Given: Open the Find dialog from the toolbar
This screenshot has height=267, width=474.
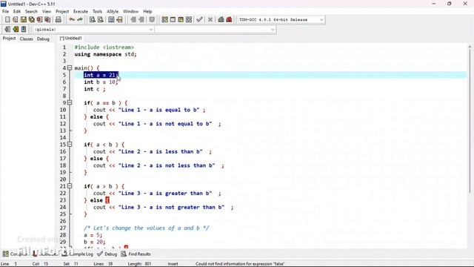Looking at the screenshot, I should coord(92,20).
